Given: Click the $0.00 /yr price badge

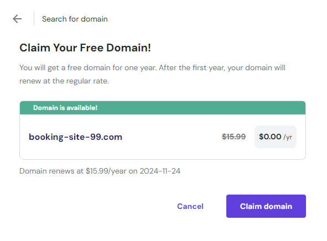Looking at the screenshot, I should (x=276, y=137).
